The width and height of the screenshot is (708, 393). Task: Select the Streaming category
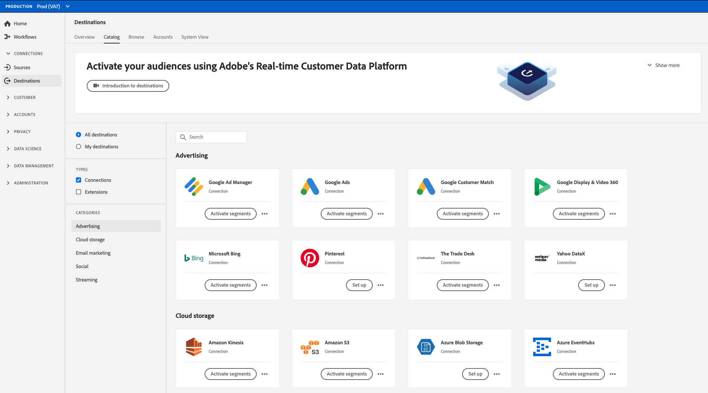(116, 280)
